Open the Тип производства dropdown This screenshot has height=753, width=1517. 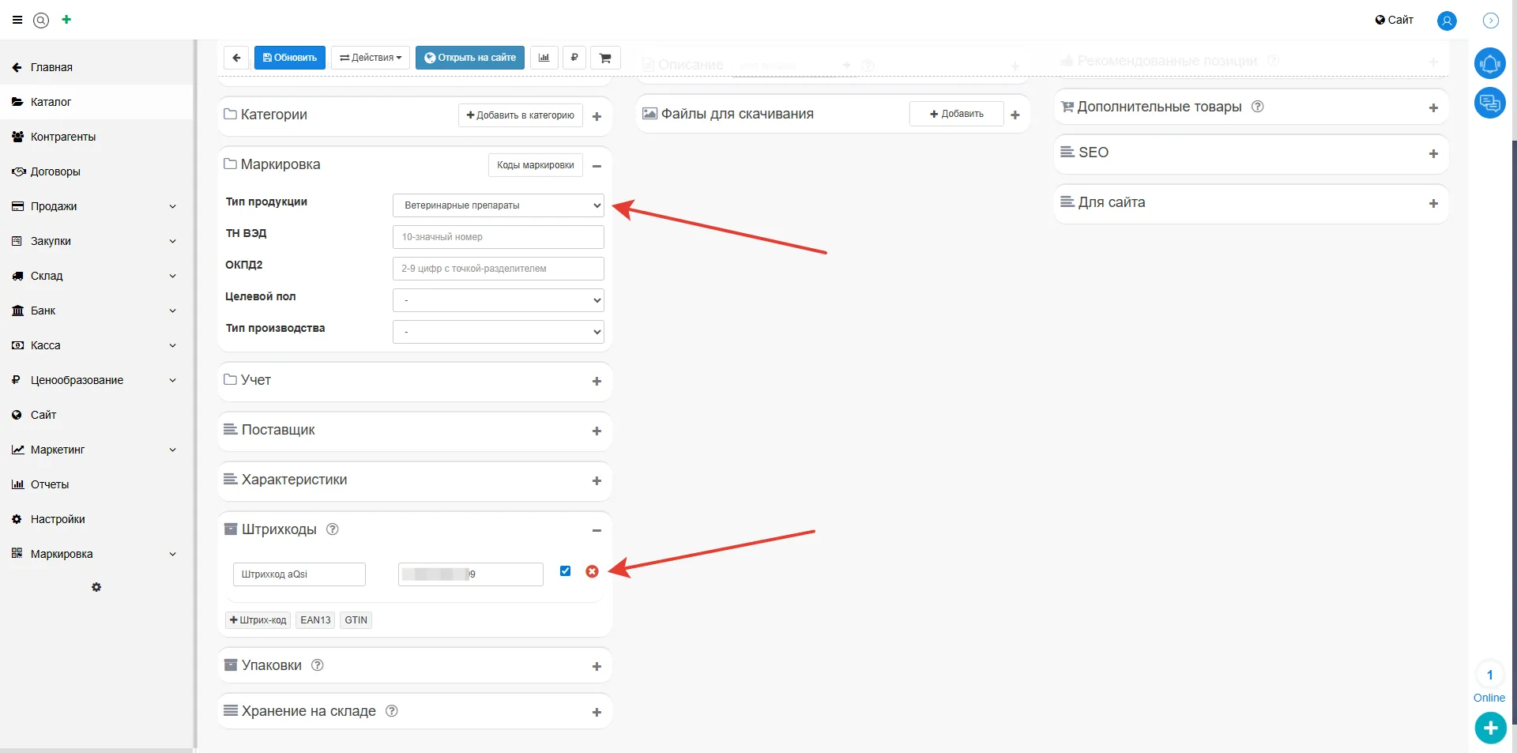[498, 332]
